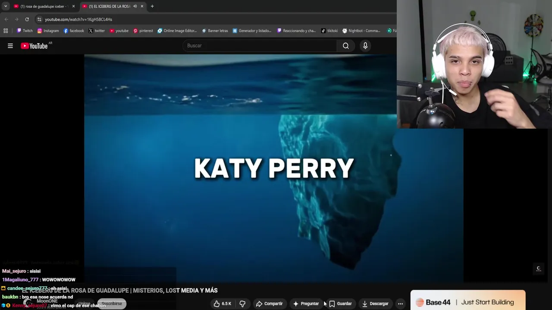This screenshot has width=552, height=310.
Task: Open the tikitoki bookmark
Action: point(329,31)
